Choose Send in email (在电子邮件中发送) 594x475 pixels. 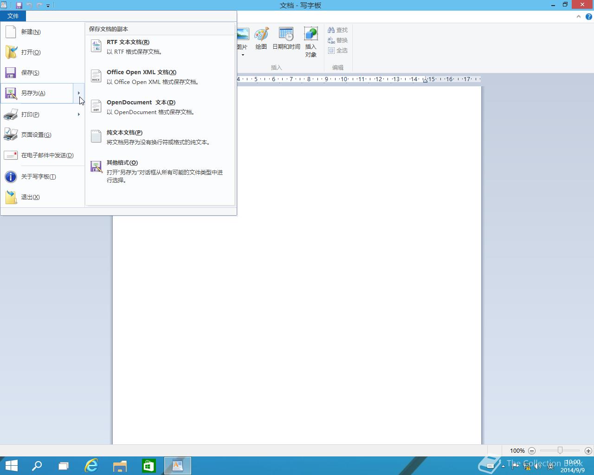[x=42, y=155]
